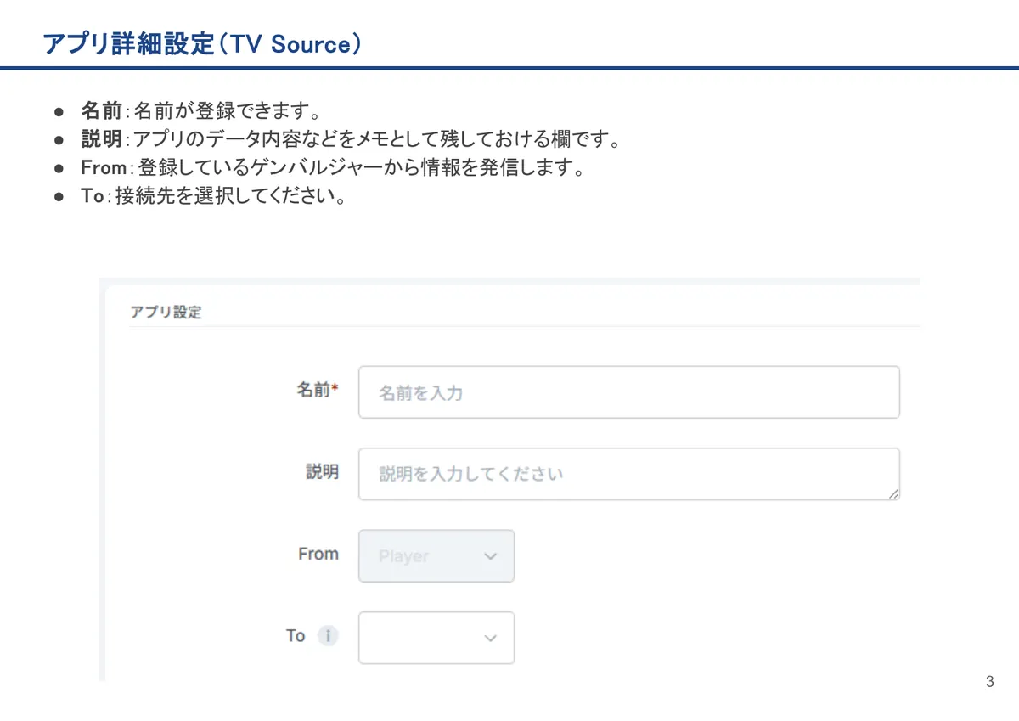The width and height of the screenshot is (1019, 721).
Task: Open the From dropdown showing Player
Action: click(436, 556)
